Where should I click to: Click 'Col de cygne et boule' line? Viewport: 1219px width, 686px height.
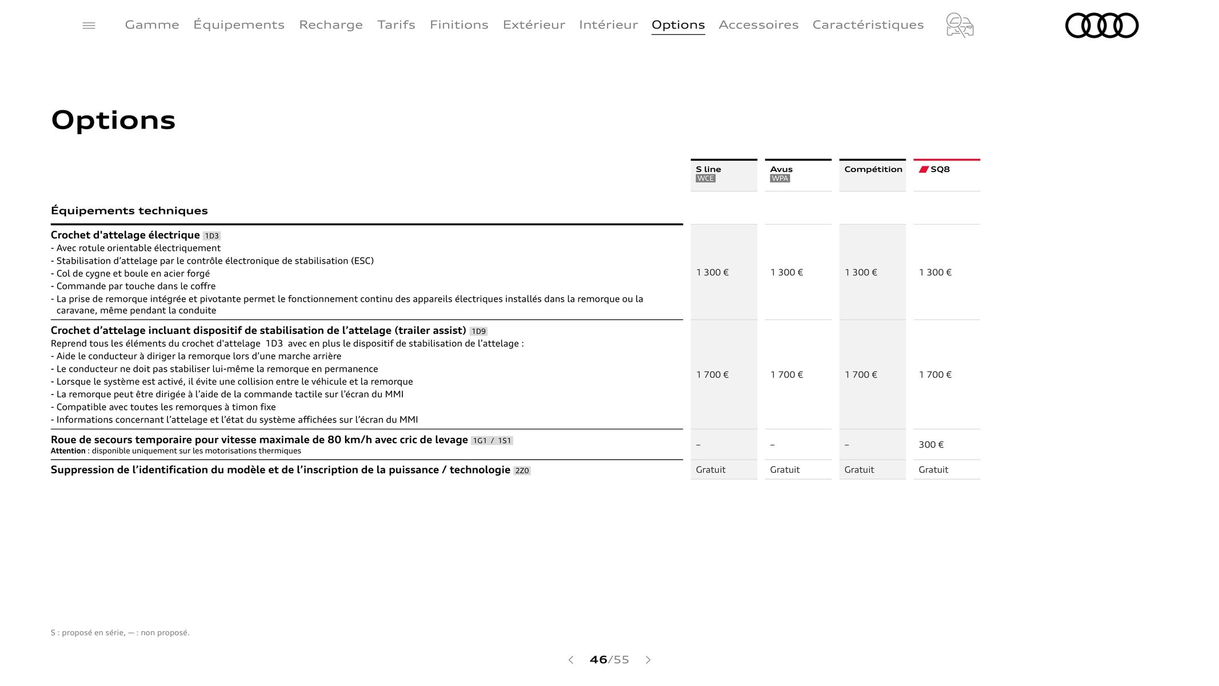coord(130,274)
